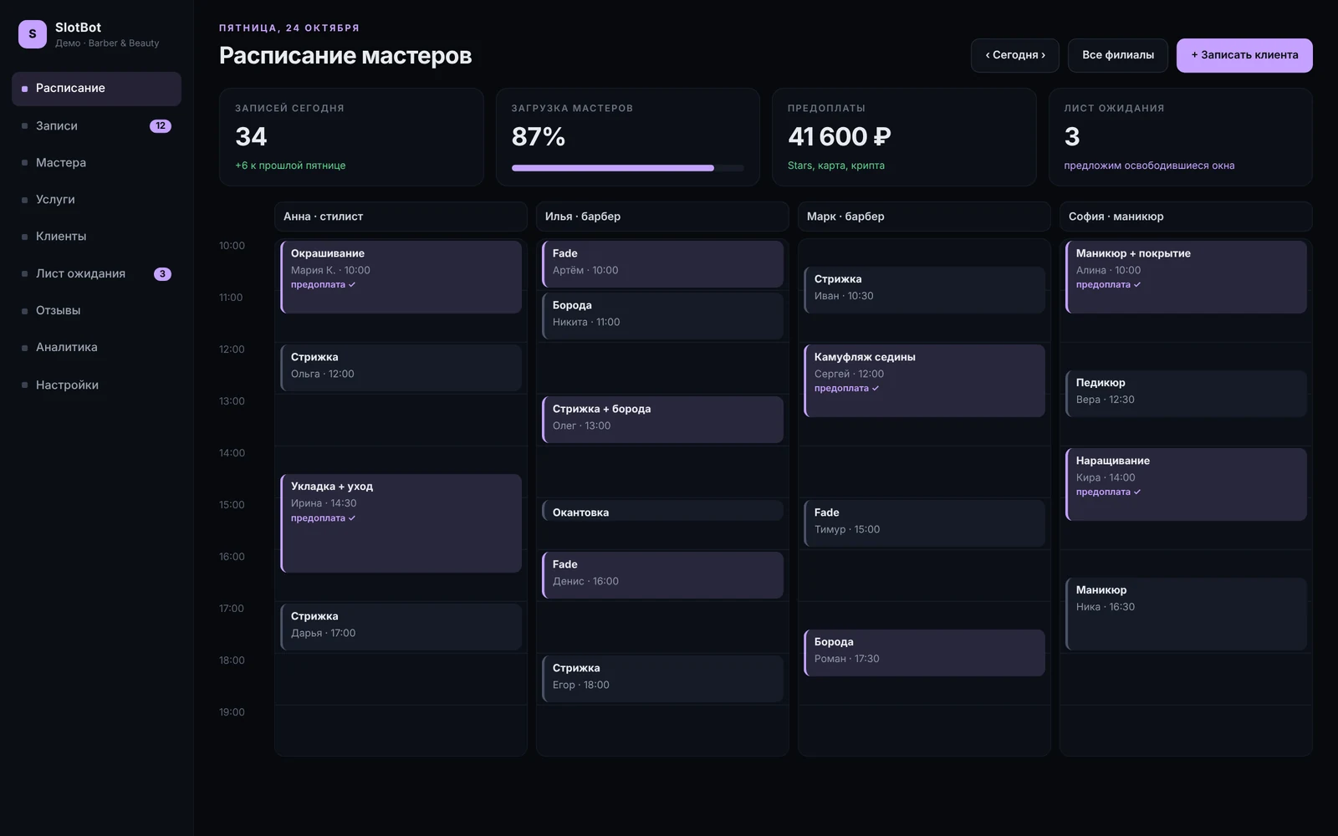Open the Лист ожидания stat card
This screenshot has height=836, width=1338.
click(x=1181, y=137)
